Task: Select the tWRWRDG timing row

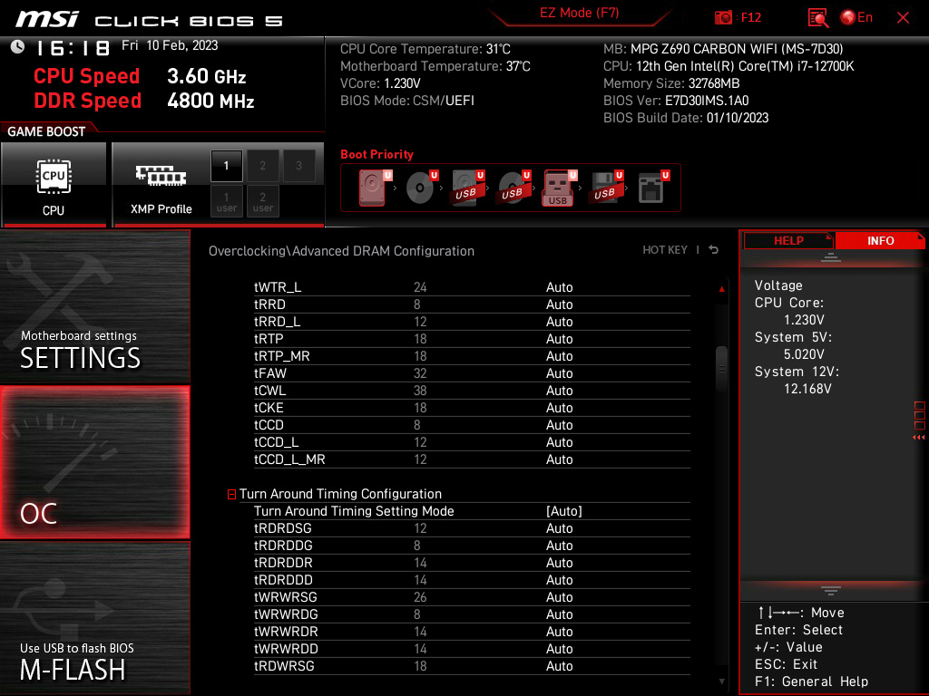Action: click(472, 614)
